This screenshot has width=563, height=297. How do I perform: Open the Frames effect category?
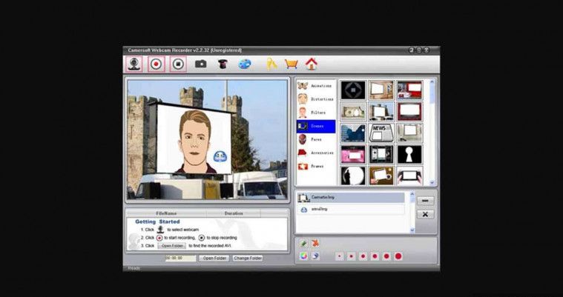(316, 167)
